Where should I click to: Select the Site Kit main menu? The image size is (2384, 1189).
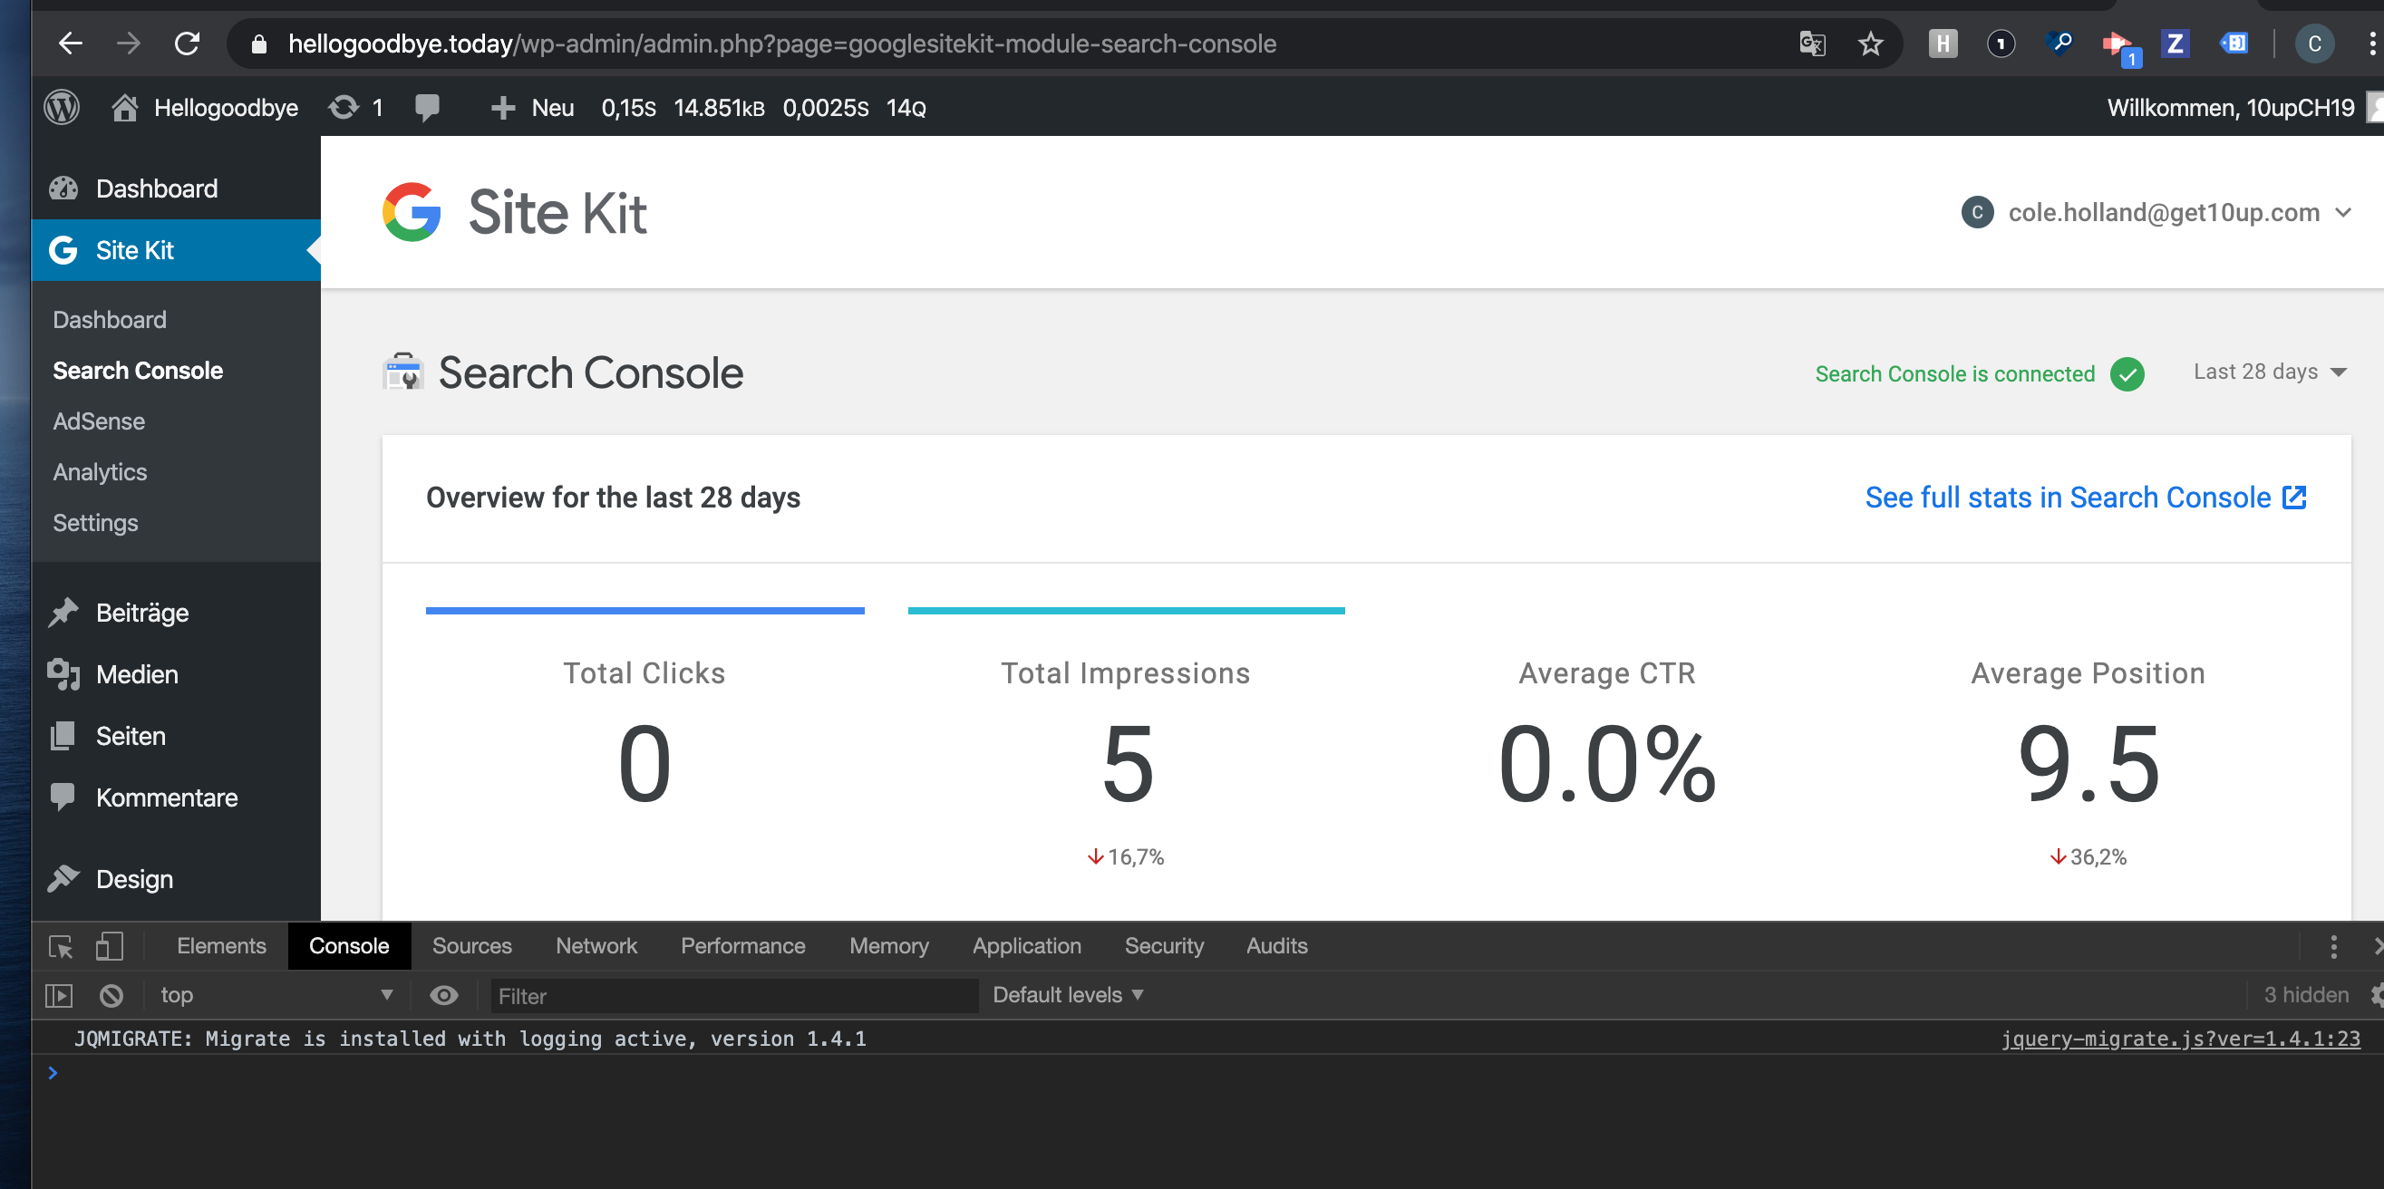[176, 250]
